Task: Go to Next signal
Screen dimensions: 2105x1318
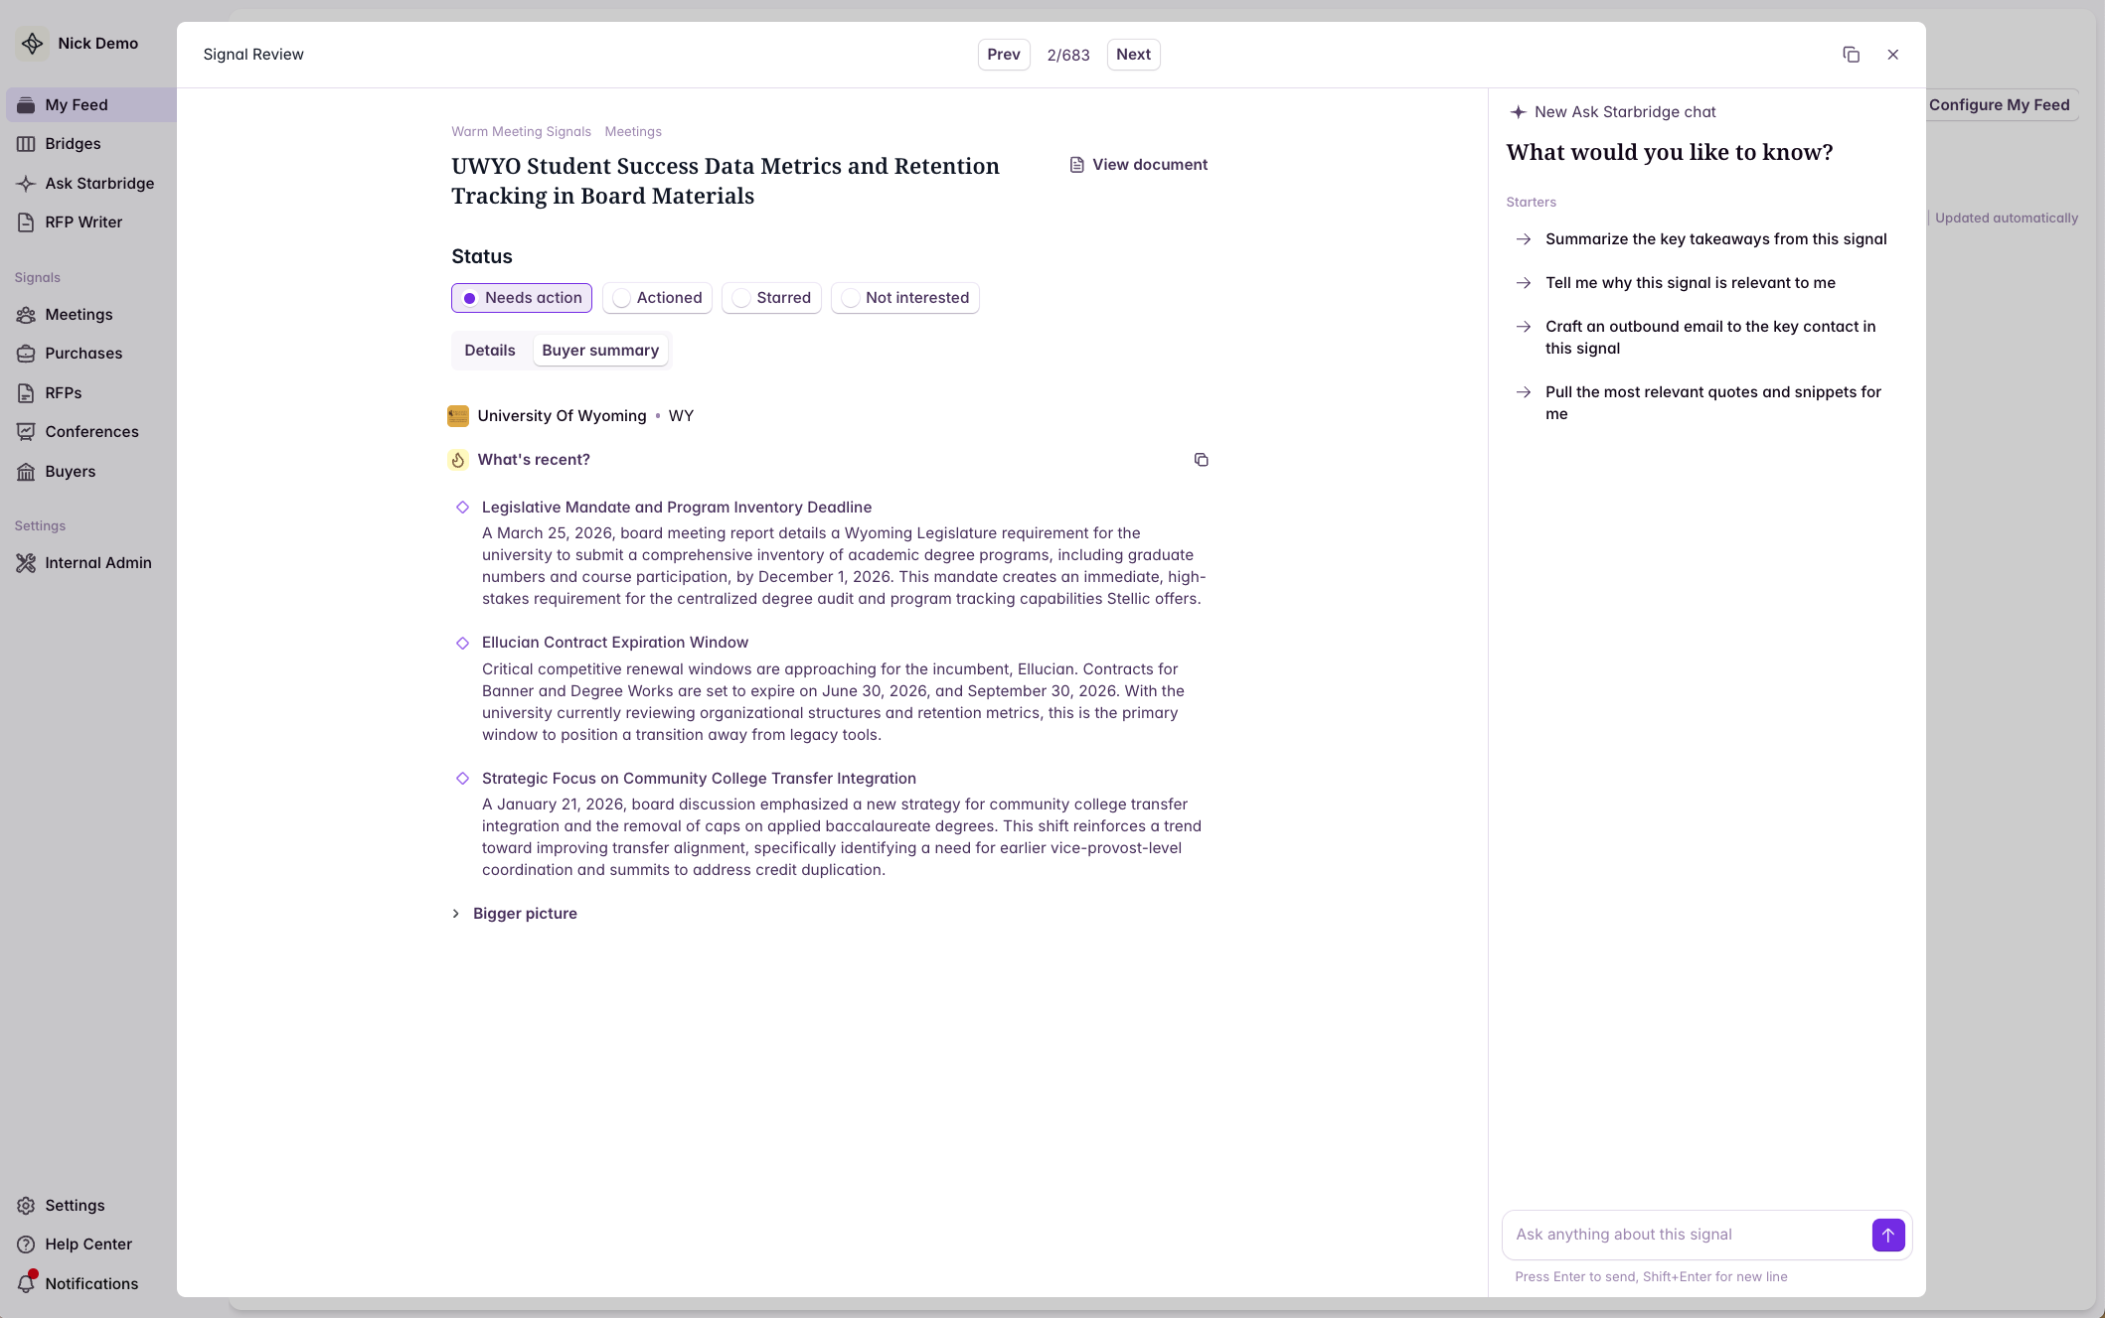Action: (x=1133, y=55)
